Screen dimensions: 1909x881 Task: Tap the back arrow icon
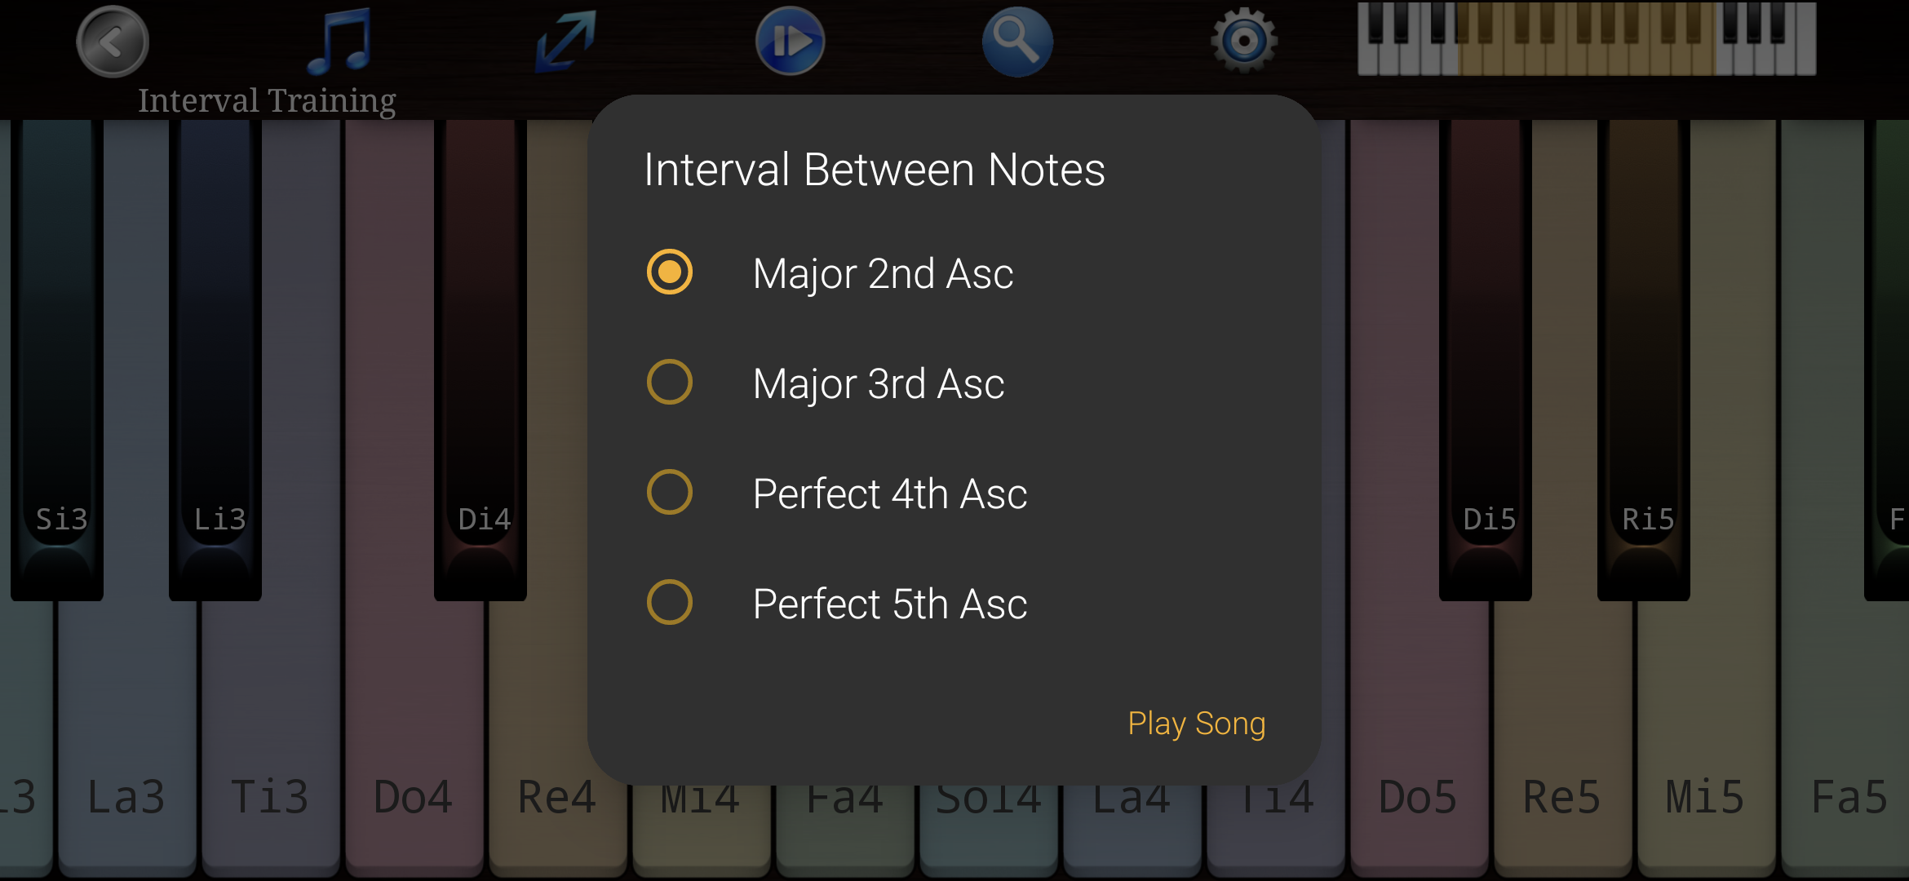pyautogui.click(x=113, y=42)
